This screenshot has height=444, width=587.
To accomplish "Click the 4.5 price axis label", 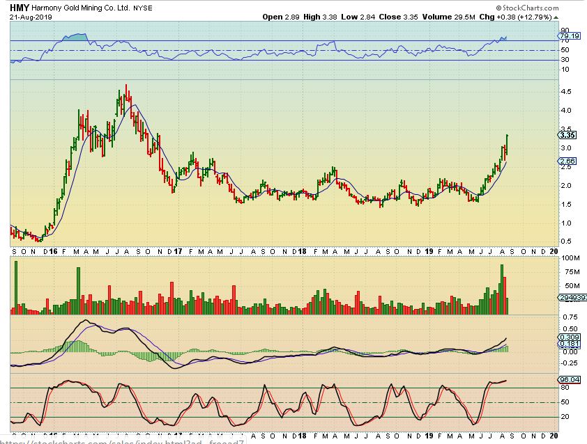I will [565, 92].
